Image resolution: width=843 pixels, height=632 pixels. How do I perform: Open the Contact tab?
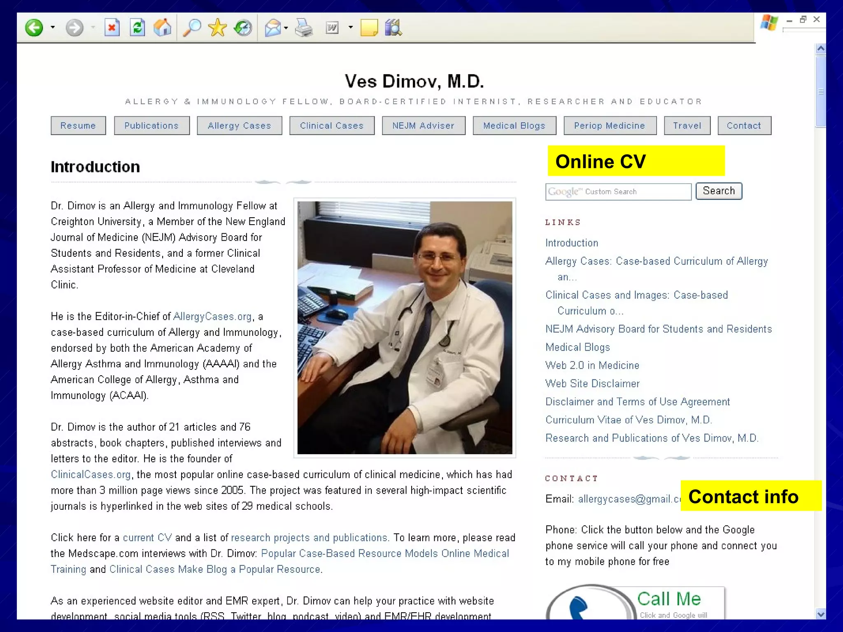point(744,125)
